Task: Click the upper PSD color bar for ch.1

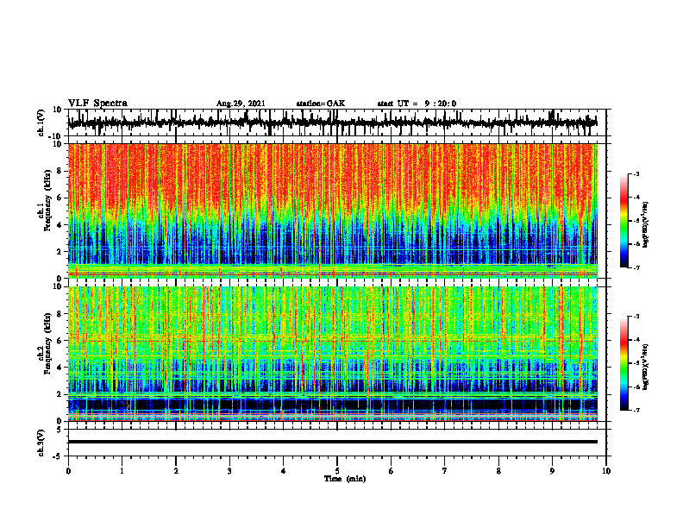Action: click(x=624, y=221)
